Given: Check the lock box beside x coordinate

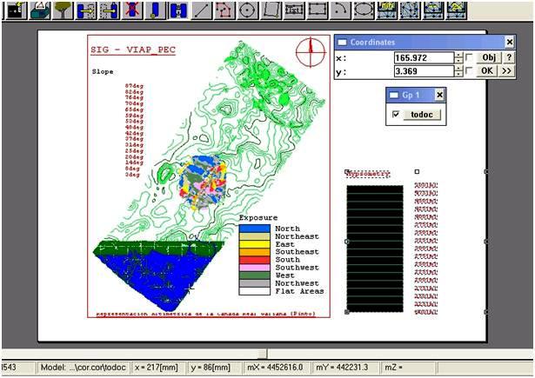Looking at the screenshot, I should tap(470, 58).
